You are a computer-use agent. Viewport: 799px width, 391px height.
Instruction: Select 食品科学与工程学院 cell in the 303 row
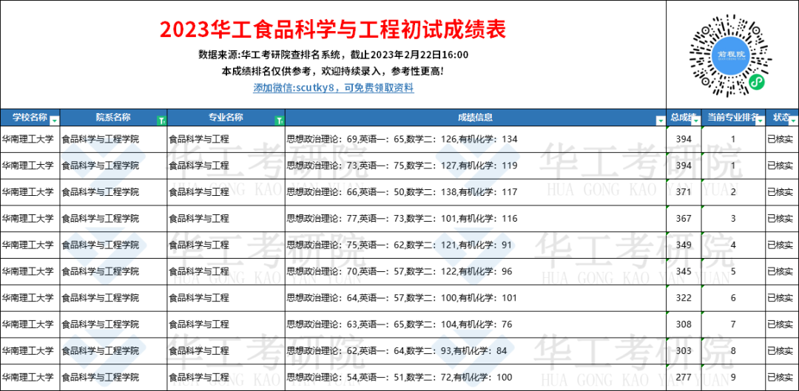(x=114, y=351)
